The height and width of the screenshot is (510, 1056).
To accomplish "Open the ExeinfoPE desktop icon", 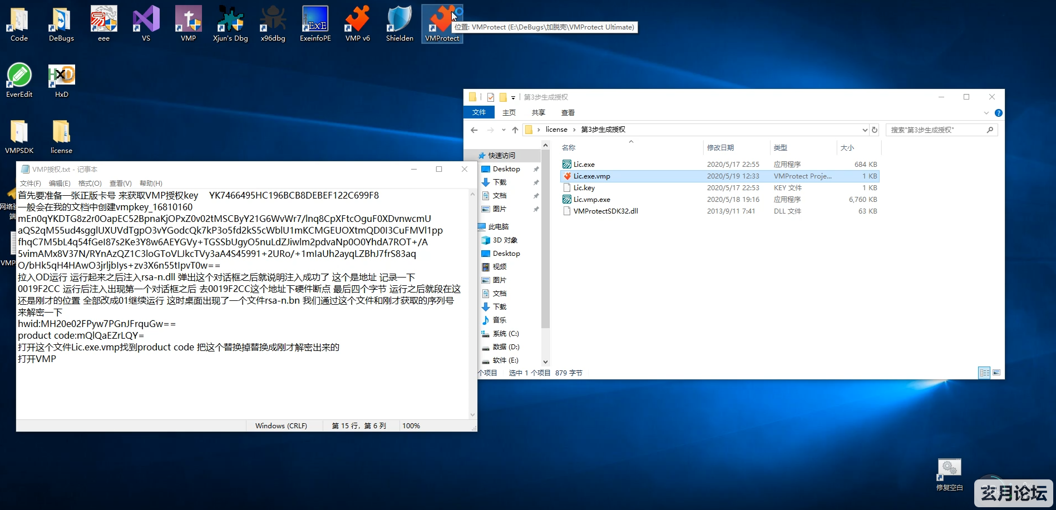I will 315,24.
